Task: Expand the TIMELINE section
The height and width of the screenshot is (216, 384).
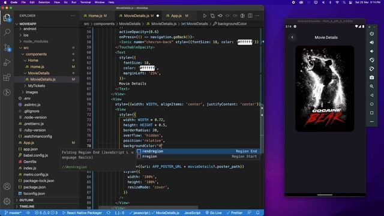Action: [x=26, y=206]
